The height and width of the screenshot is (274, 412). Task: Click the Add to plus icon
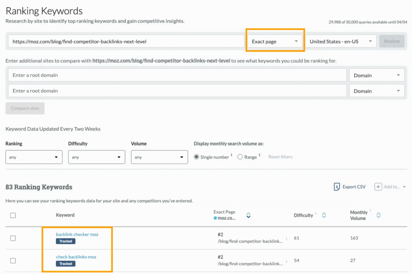coord(378,187)
